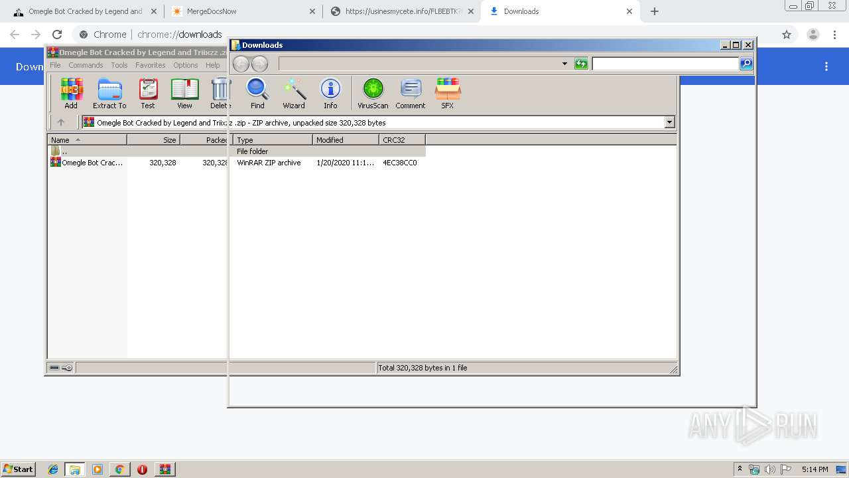The image size is (849, 478).
Task: Switch to usinesmycete.info Chrome tab
Action: tap(402, 11)
